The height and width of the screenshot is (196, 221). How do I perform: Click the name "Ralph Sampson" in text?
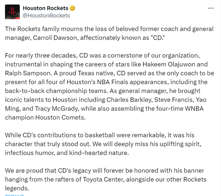pyautogui.click(x=28, y=73)
